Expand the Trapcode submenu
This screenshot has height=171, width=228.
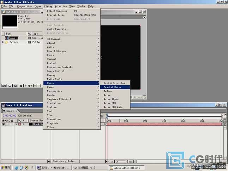(72, 123)
